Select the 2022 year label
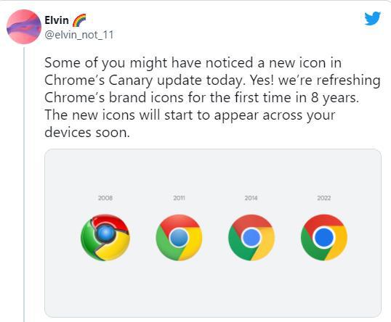 [x=324, y=198]
